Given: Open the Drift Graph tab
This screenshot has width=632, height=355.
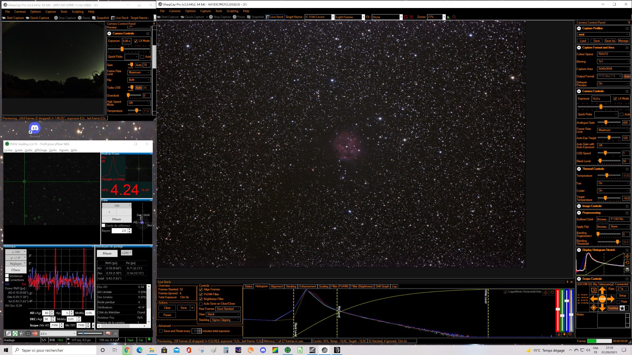Looking at the screenshot, I should pos(382,286).
